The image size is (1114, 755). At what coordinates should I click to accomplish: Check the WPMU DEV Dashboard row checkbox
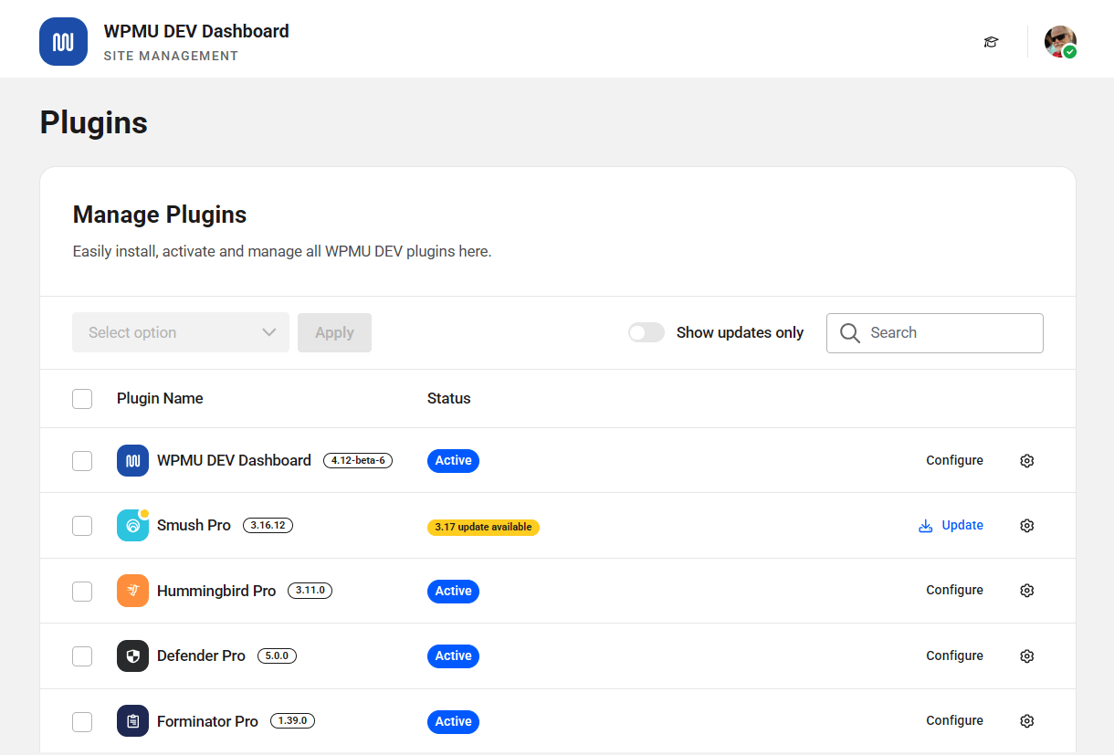pyautogui.click(x=82, y=461)
